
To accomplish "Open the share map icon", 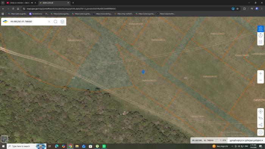I will click(260, 125).
